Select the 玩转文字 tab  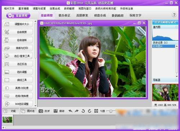[x=135, y=16]
